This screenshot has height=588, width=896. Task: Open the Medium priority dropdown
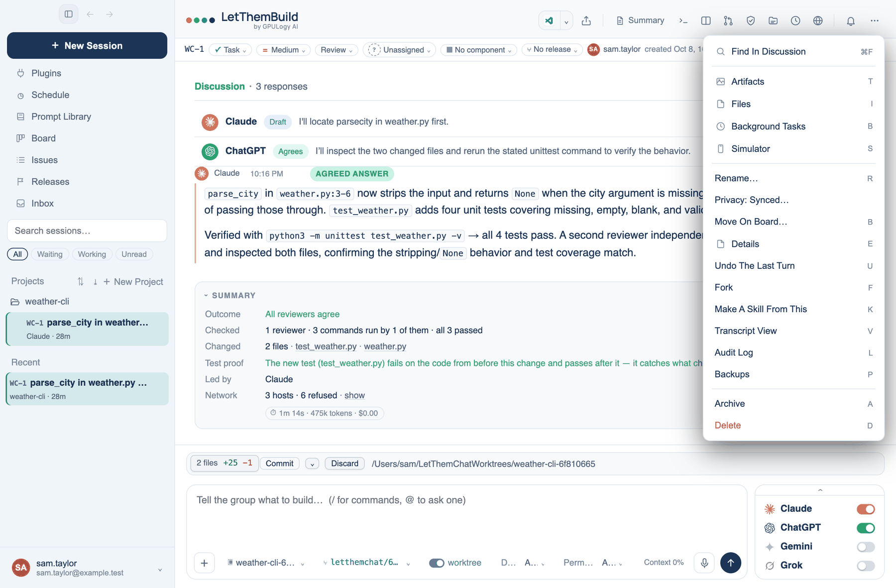click(x=284, y=50)
